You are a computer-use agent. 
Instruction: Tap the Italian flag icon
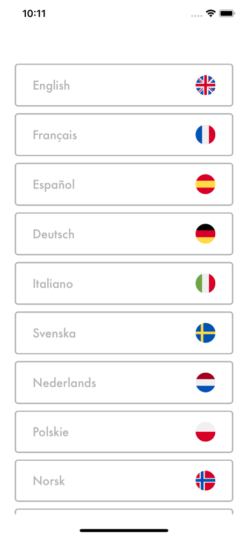(206, 283)
